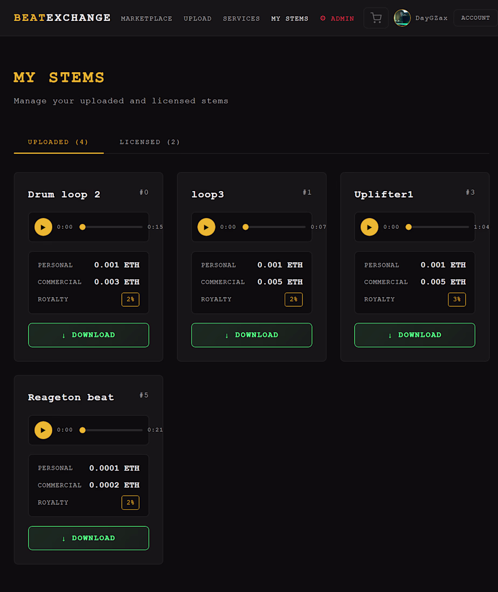The height and width of the screenshot is (592, 498).
Task: Click the Account button
Action: 475,18
